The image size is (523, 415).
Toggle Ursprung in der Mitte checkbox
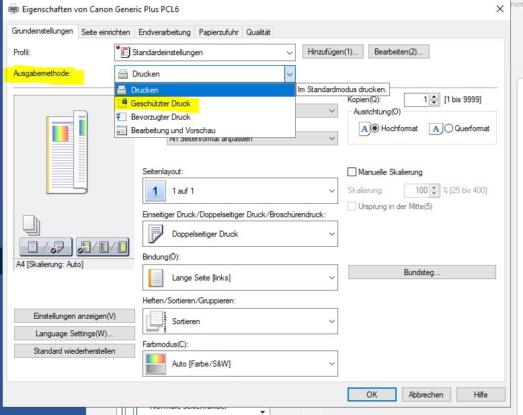coord(352,206)
